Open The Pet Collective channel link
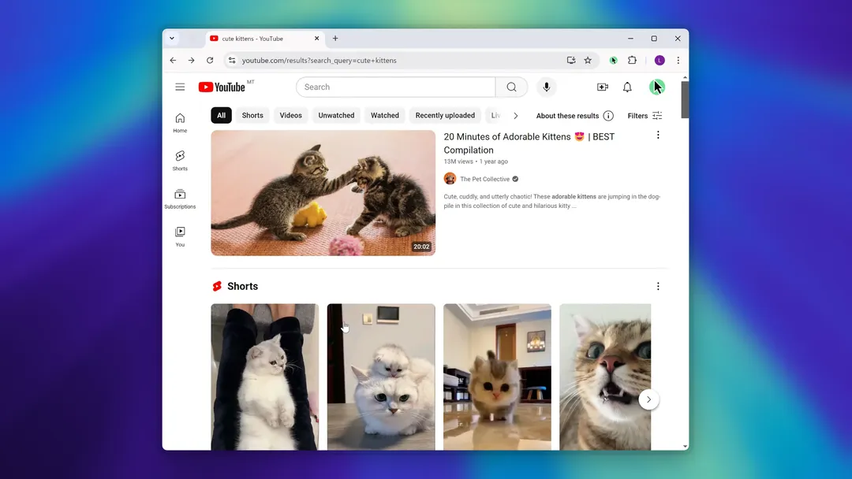Image resolution: width=852 pixels, height=479 pixels. point(484,179)
